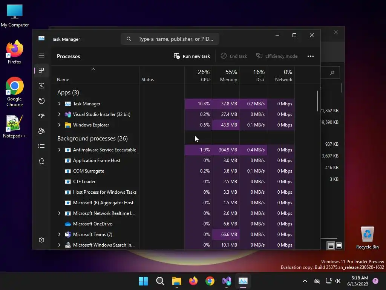The width and height of the screenshot is (386, 290).
Task: Open the Task Manager navigation hamburger menu
Action: click(x=41, y=56)
